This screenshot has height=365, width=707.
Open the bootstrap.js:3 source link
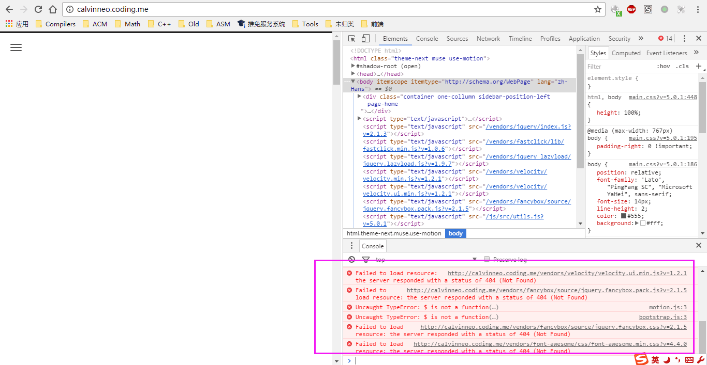pyautogui.click(x=663, y=317)
